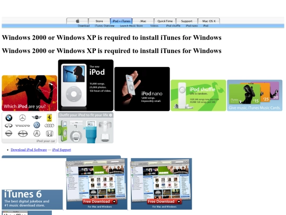Open the 'Which iPod are you?' banner

coord(29,93)
